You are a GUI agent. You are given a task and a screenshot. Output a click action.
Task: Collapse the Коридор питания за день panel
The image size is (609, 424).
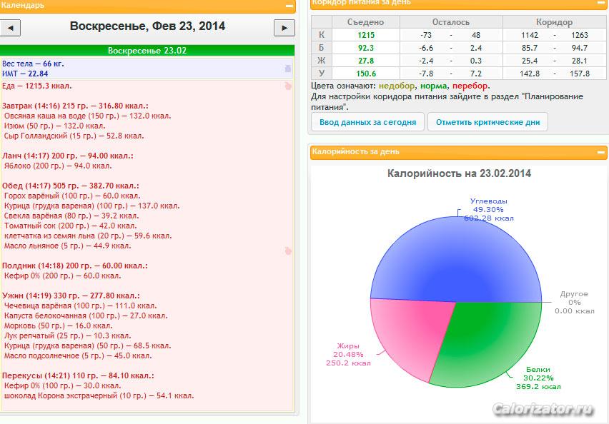coord(601,3)
